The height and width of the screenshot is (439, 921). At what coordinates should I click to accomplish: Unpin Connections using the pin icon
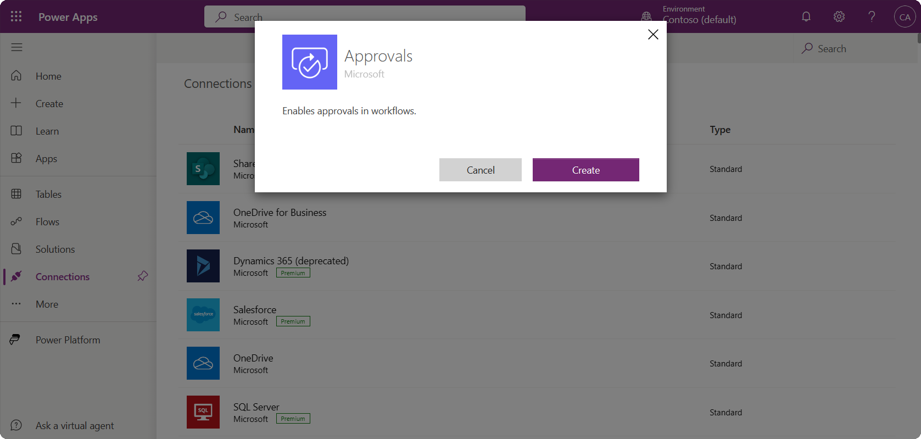[x=143, y=276]
